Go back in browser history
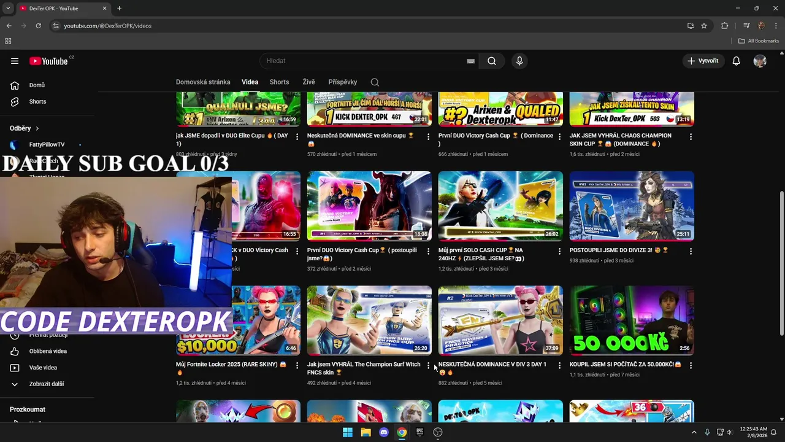 click(9, 26)
